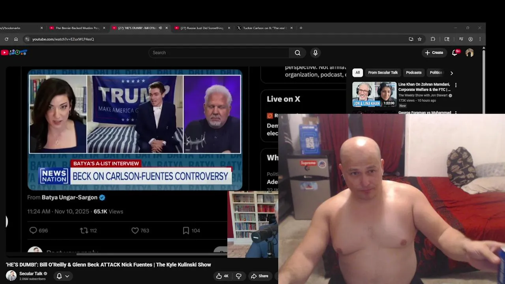Open the YouTube account avatar menu
This screenshot has height=284, width=505.
[469, 52]
